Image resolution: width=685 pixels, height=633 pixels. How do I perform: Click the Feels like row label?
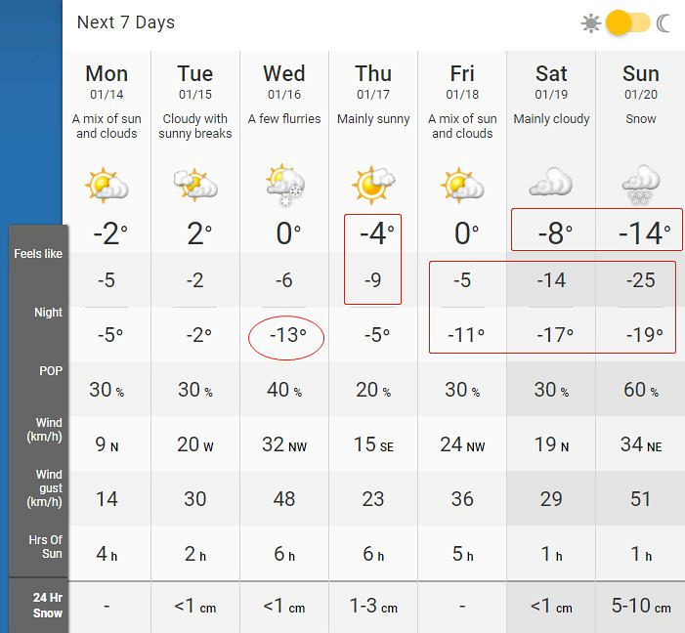tap(38, 254)
